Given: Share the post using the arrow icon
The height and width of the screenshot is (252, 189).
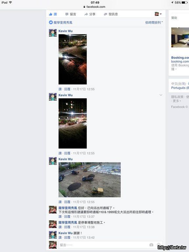Looking at the screenshot, I should pos(86,14).
